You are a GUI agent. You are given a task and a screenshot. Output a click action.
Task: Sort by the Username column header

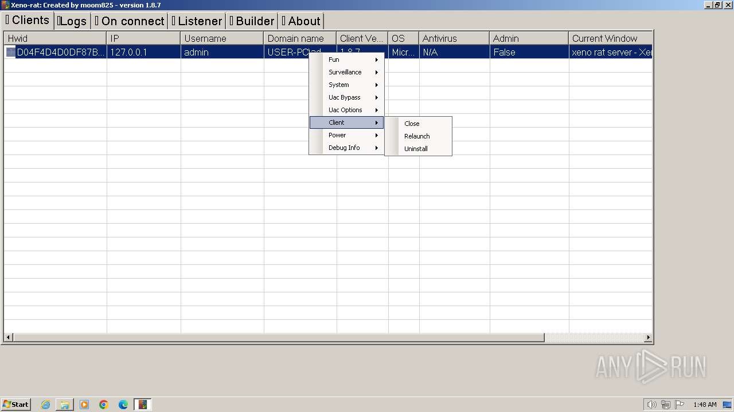pos(222,38)
